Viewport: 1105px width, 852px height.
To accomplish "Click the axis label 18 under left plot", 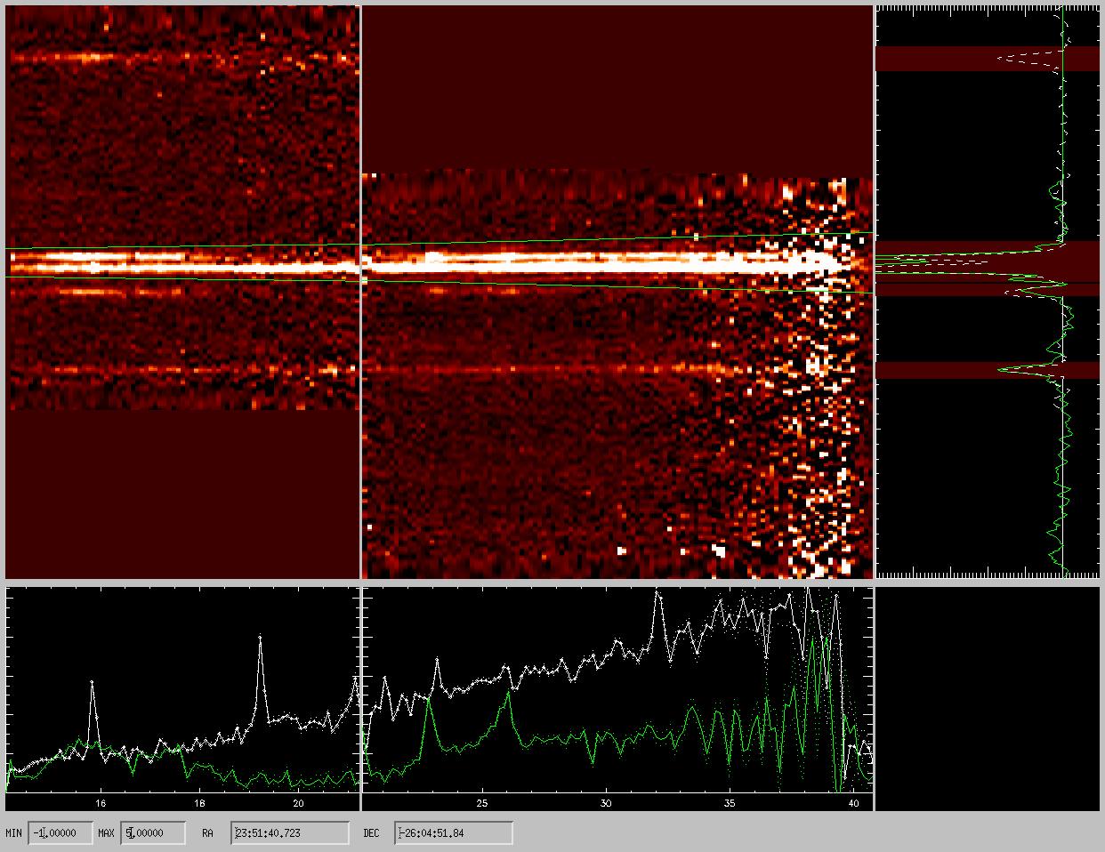I will 200,802.
